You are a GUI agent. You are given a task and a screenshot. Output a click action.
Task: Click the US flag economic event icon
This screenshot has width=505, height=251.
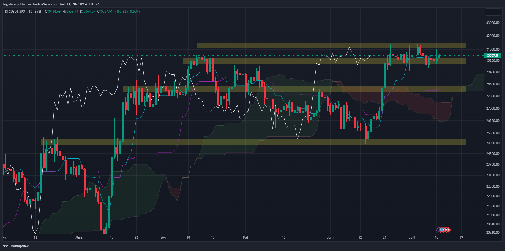[442, 230]
